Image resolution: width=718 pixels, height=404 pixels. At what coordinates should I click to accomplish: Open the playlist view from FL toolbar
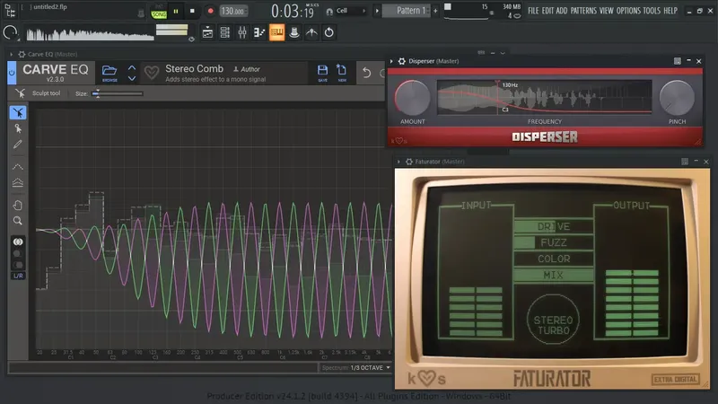(207, 32)
